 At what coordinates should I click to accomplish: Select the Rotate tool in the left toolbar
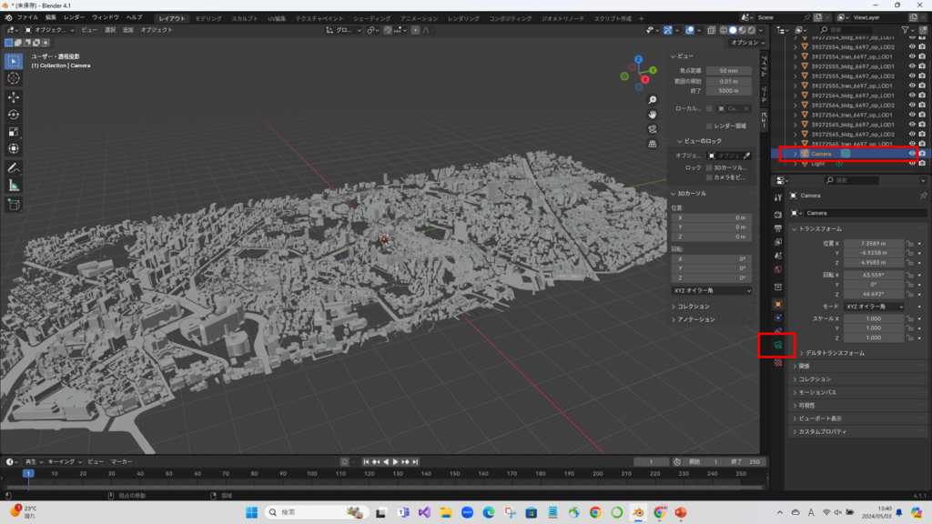coord(14,114)
